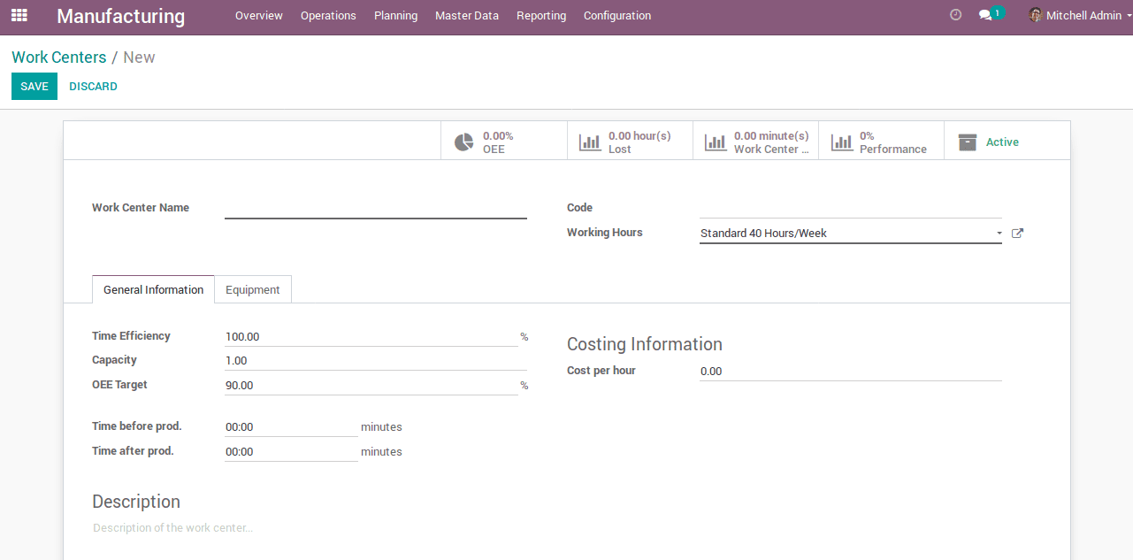Open the Operations menu
Image resolution: width=1133 pixels, height=560 pixels.
(x=328, y=16)
